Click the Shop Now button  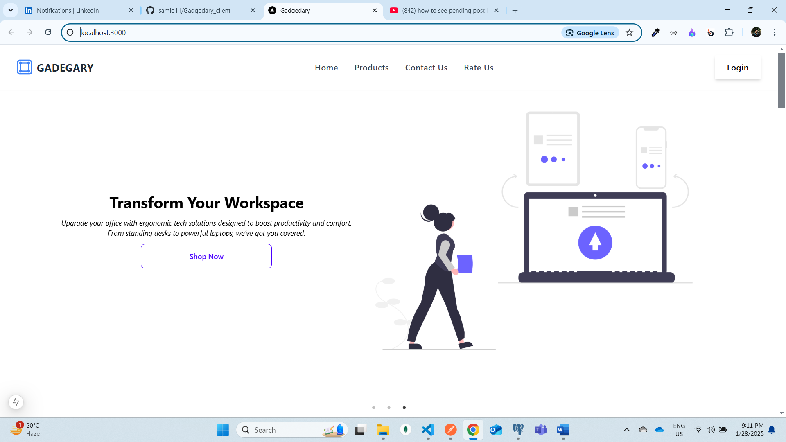click(206, 256)
